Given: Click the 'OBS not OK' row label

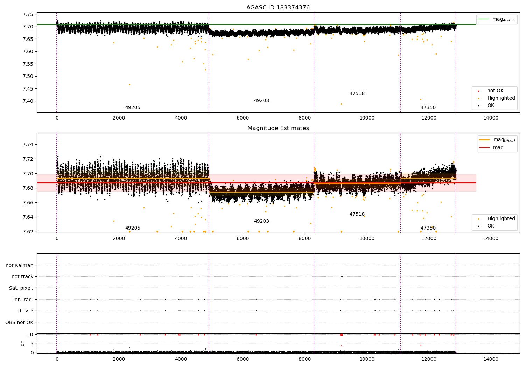Looking at the screenshot, I should (x=19, y=322).
